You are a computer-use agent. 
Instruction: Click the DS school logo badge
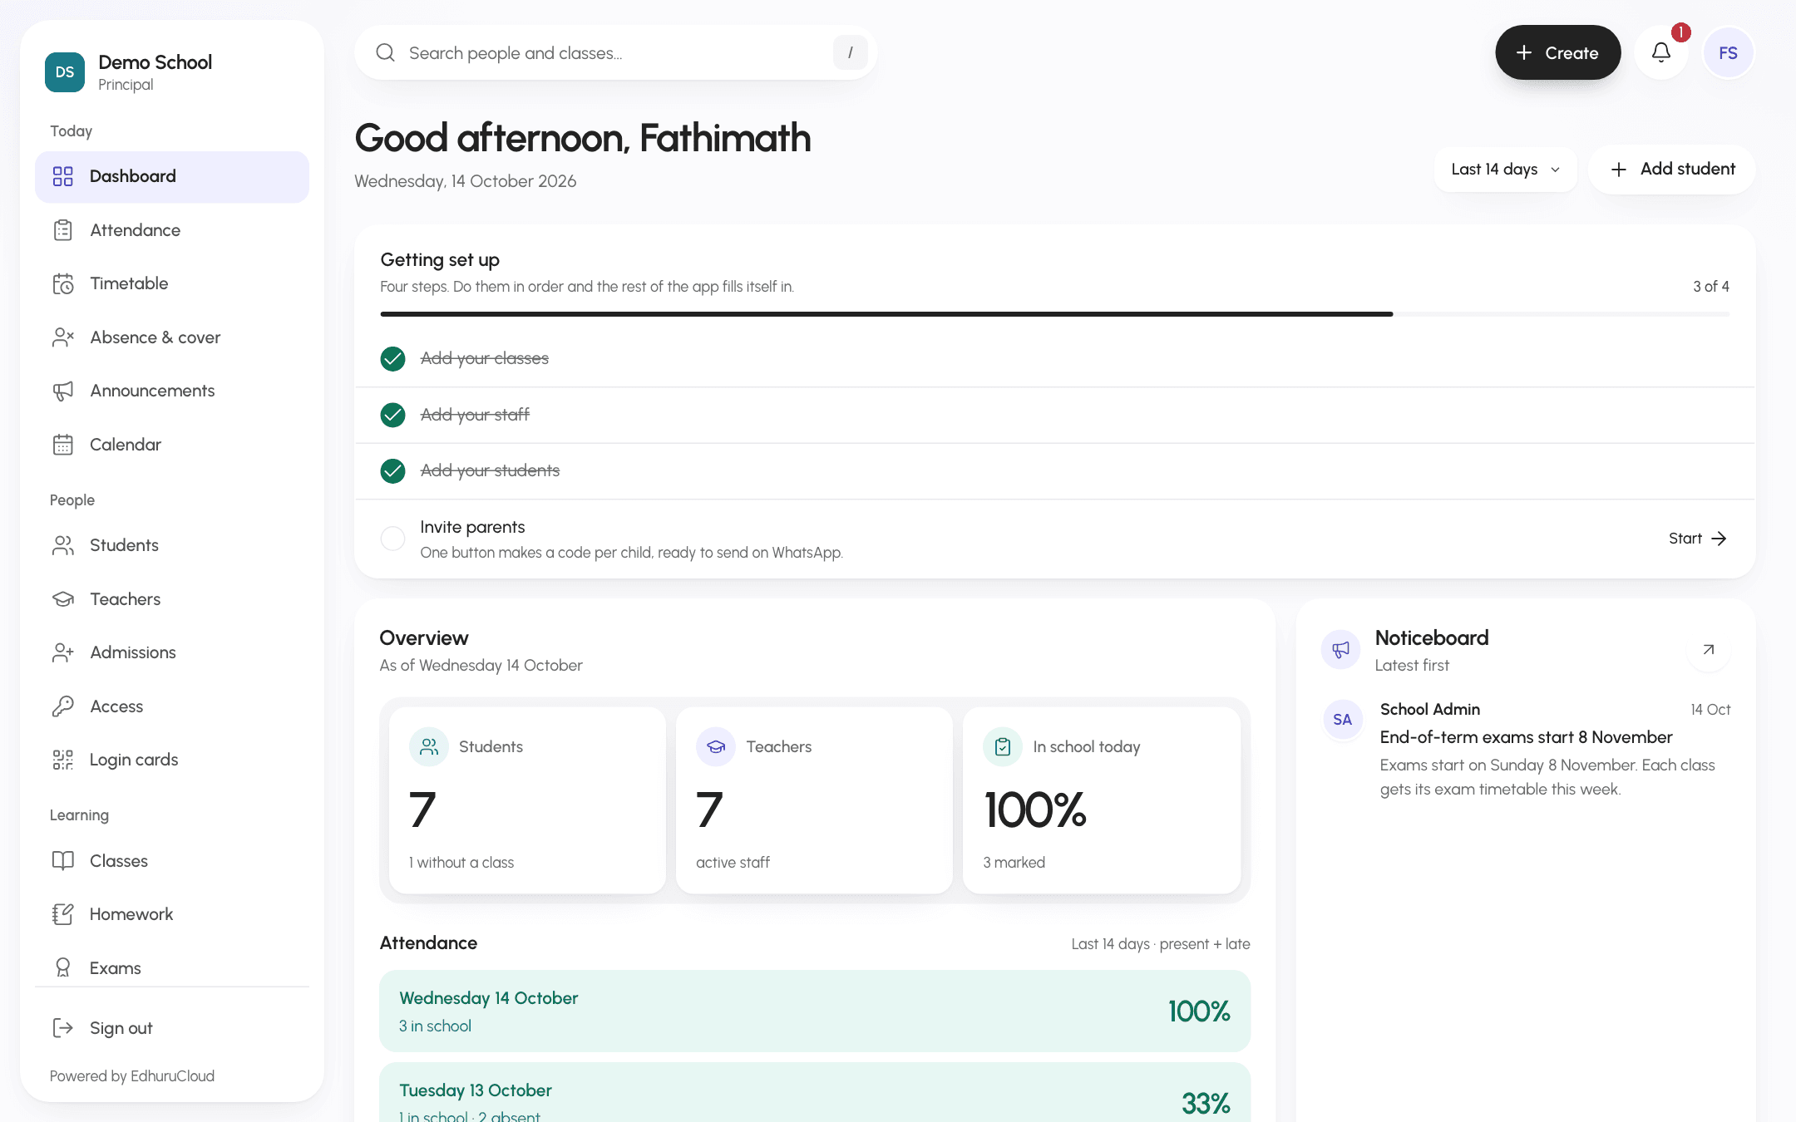[65, 72]
